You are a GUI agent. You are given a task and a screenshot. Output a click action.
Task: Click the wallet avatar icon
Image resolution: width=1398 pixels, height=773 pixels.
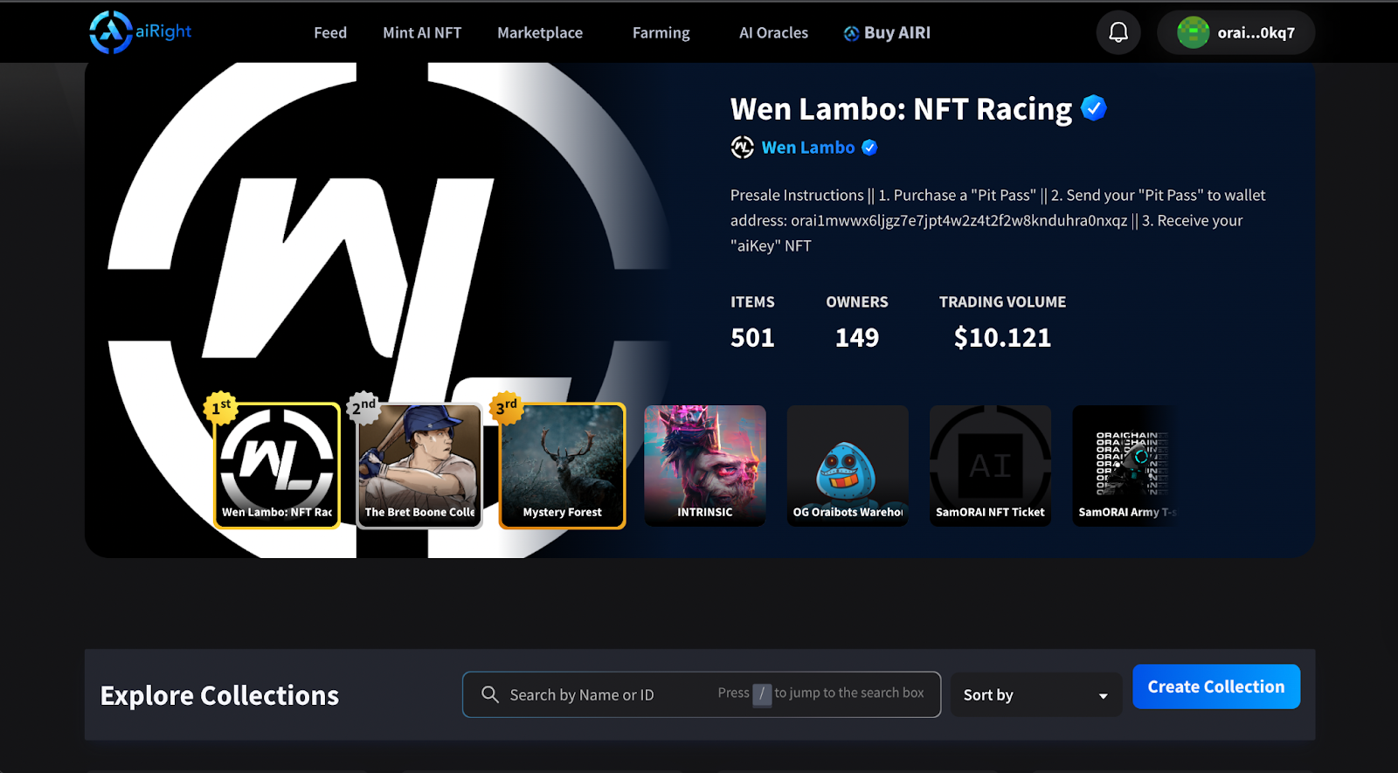pyautogui.click(x=1193, y=32)
